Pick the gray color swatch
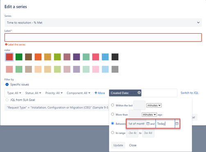 (x=115, y=69)
